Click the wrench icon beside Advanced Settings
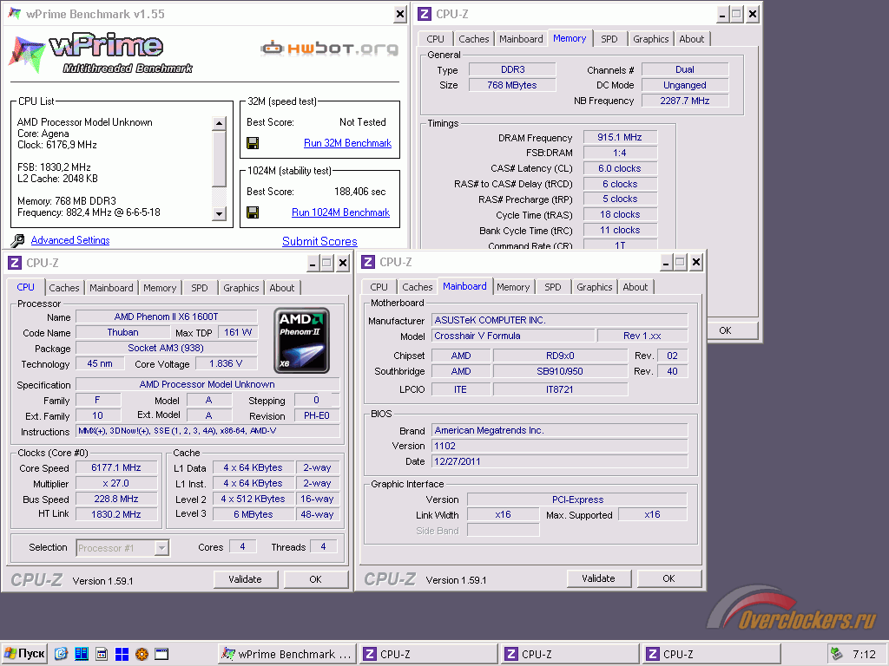889x666 pixels. (x=17, y=240)
